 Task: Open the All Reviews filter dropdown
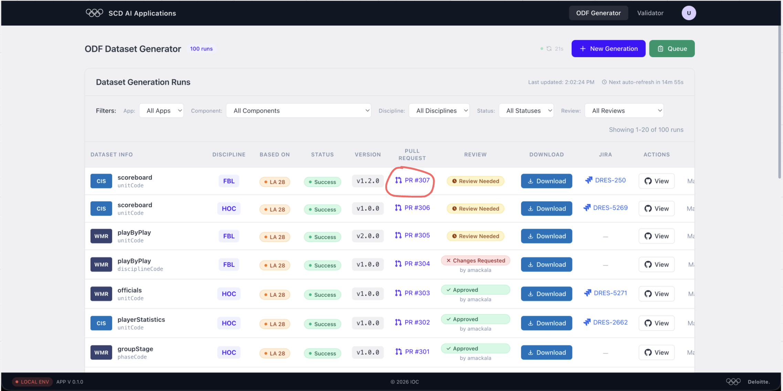click(624, 111)
